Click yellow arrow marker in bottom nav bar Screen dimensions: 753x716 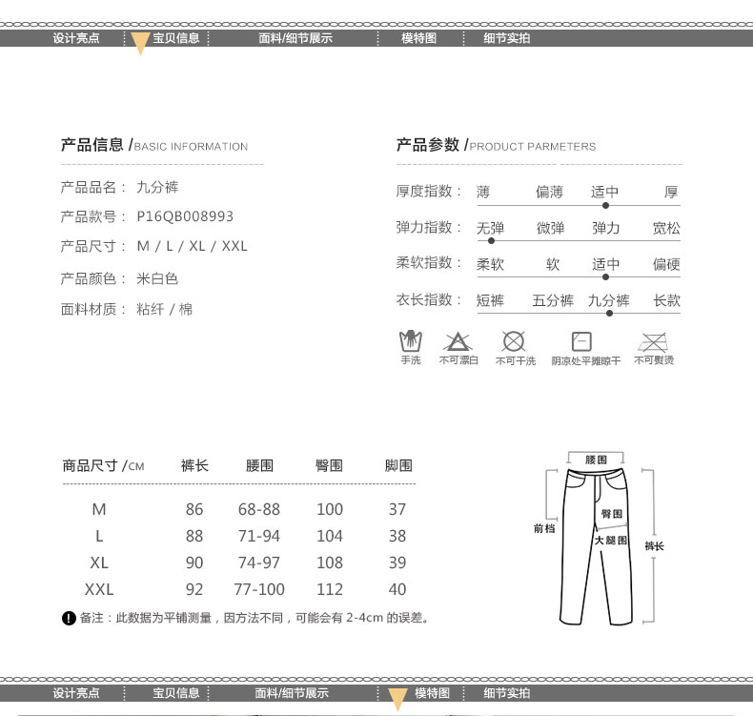[397, 699]
